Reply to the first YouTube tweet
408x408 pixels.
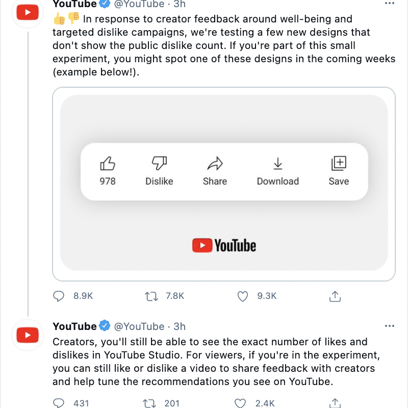point(59,296)
